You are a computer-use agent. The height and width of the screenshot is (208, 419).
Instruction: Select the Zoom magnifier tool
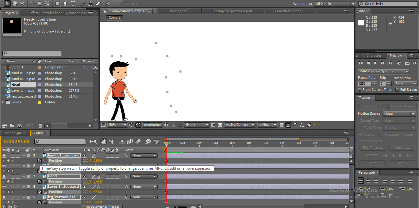tap(22, 3)
